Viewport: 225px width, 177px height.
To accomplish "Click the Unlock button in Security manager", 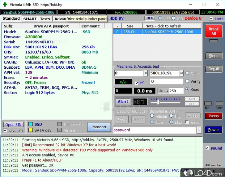I will click(x=138, y=119).
